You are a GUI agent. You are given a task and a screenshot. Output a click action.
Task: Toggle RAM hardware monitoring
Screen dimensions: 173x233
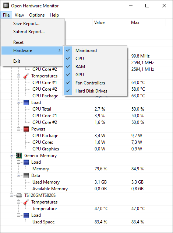(95, 67)
